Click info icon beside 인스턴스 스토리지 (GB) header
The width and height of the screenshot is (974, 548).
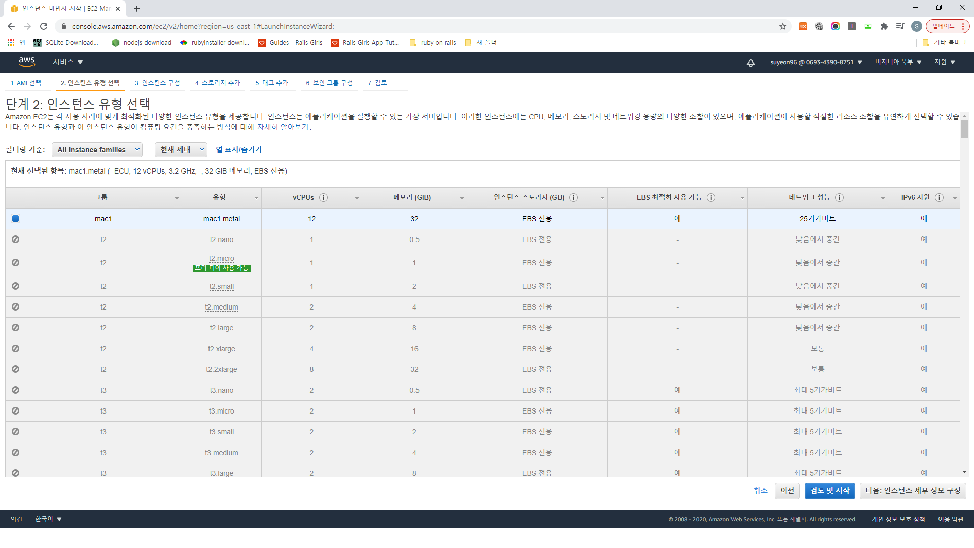[573, 198]
